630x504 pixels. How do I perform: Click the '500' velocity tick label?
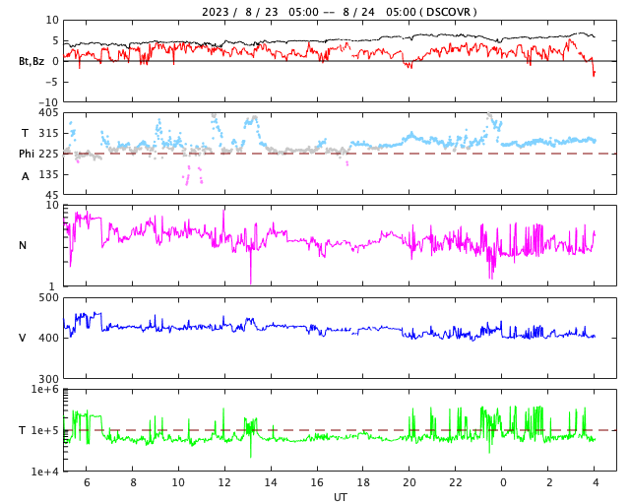tap(48, 298)
